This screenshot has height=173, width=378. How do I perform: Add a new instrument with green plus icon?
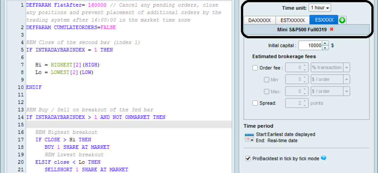point(342,20)
